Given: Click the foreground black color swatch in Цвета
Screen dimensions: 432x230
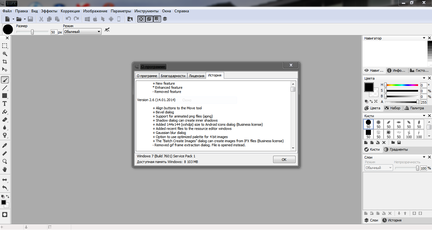Looking at the screenshot, I should (x=369, y=87).
